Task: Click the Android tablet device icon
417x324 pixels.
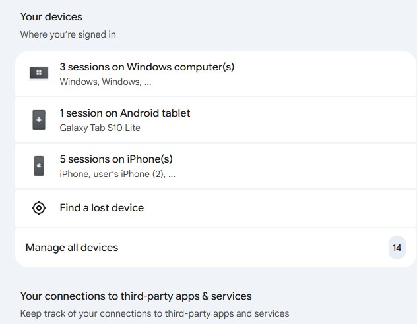Action: click(x=39, y=120)
